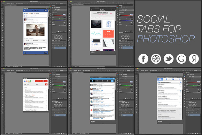The image size is (202, 135).
Task: Click the Twitter compose tweet icon
Action: 112,81
